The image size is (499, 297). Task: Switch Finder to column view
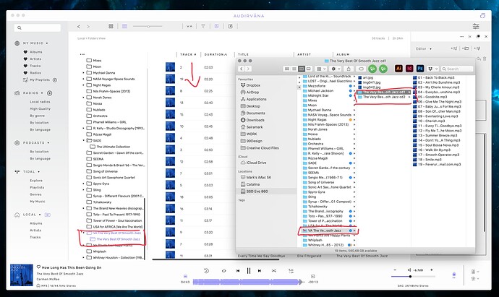coord(302,69)
